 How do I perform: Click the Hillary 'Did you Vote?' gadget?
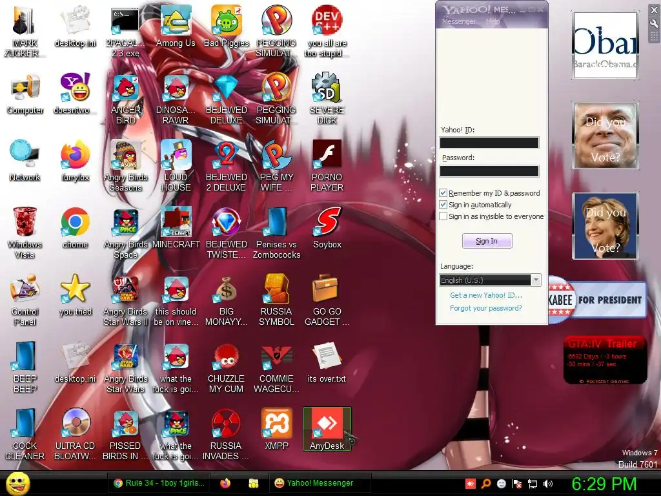pos(605,226)
